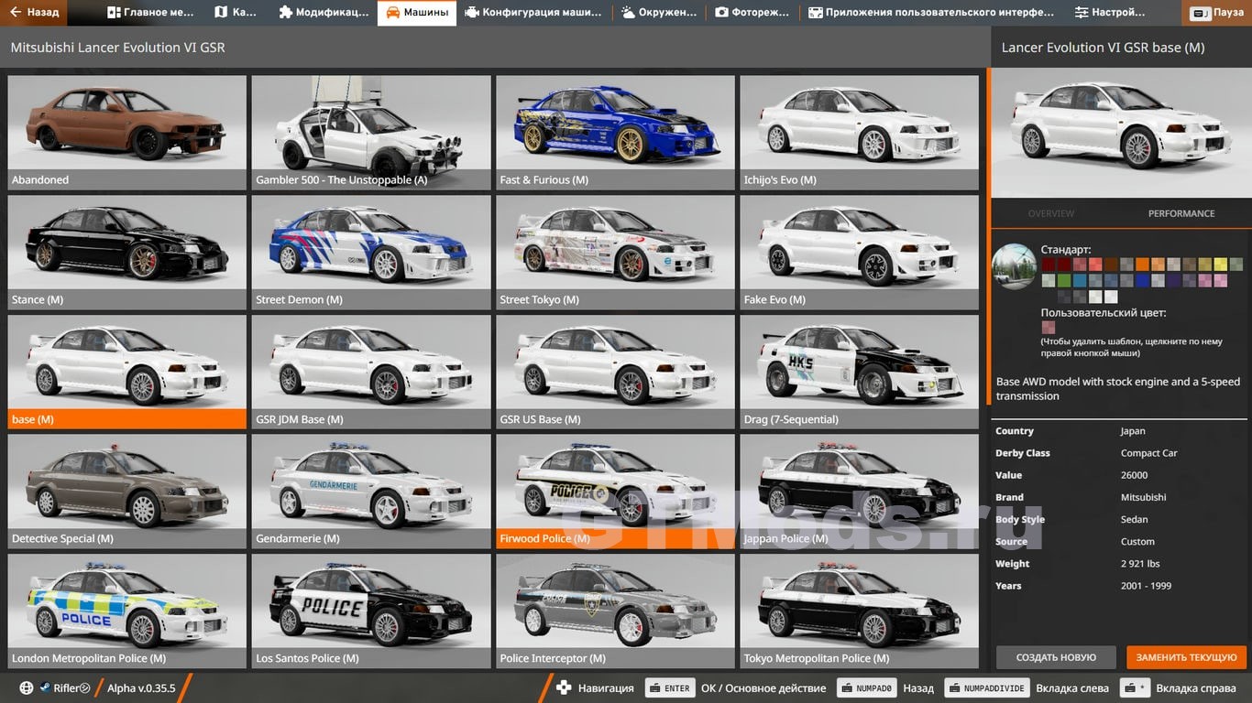Select the Street Demon (M) configuration
Viewport: 1252px width, 703px height.
pos(371,253)
